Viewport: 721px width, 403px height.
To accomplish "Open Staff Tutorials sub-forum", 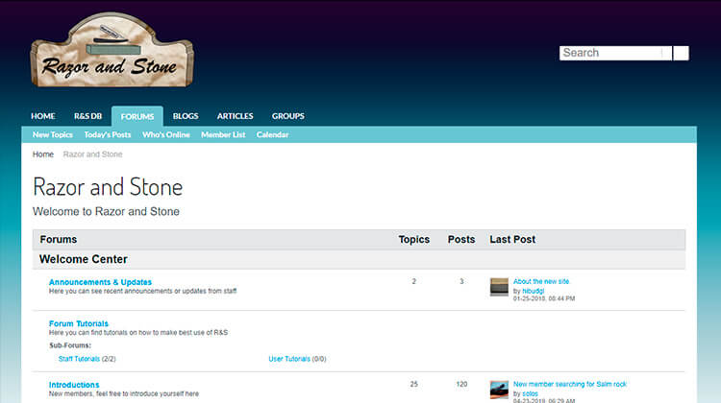I will (x=79, y=359).
